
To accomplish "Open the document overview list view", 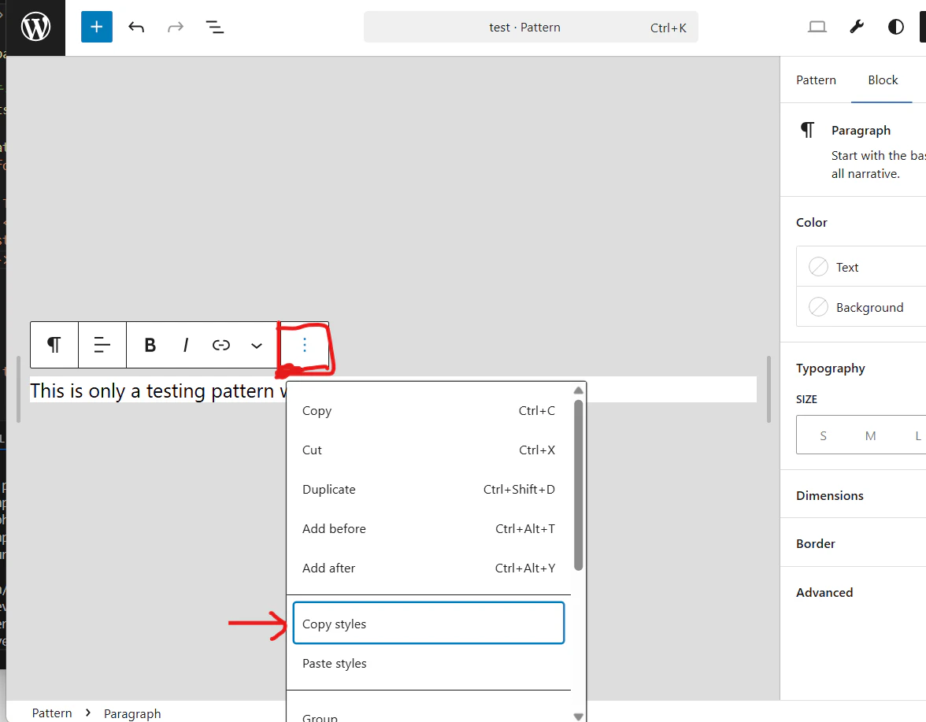I will pos(214,27).
